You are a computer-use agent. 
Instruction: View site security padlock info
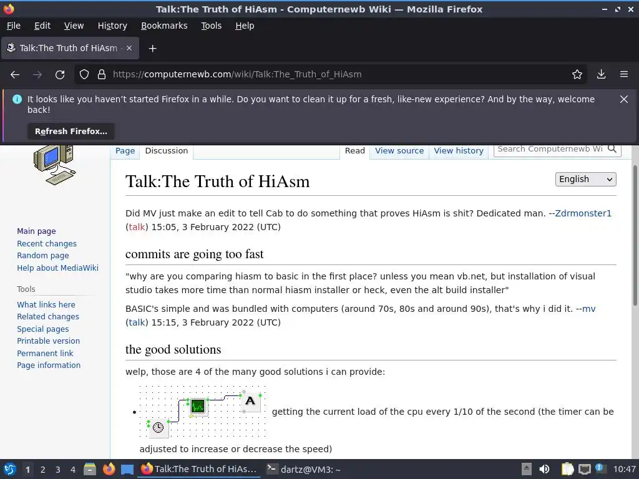pos(102,75)
